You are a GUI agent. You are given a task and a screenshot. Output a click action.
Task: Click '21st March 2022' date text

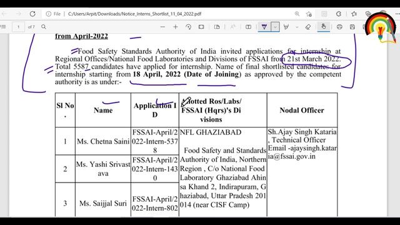[314, 59]
